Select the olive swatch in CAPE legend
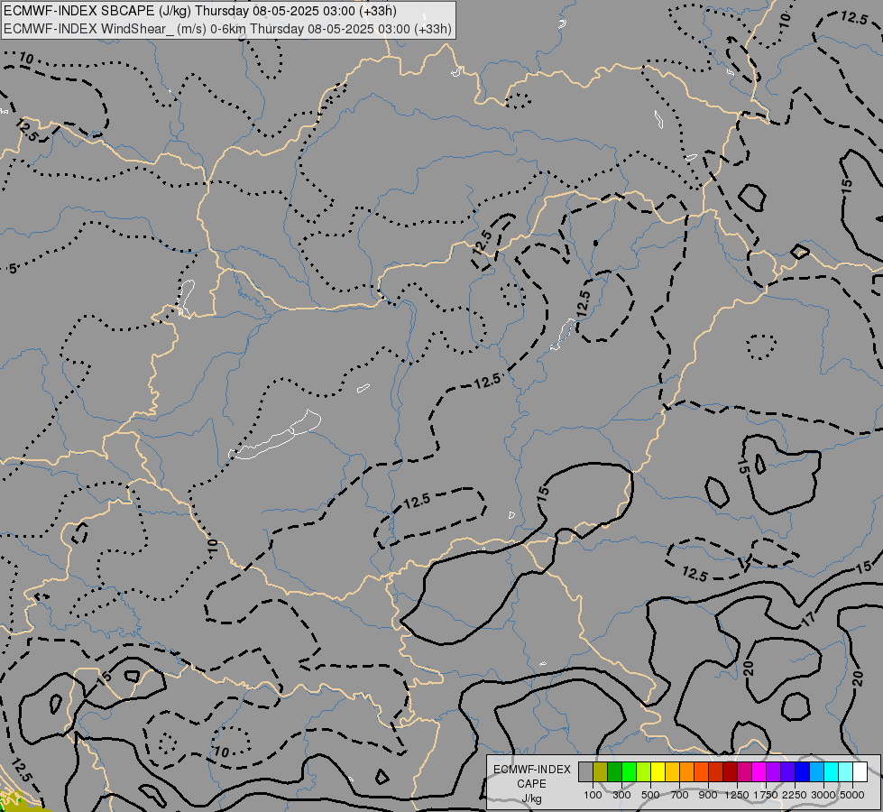The height and width of the screenshot is (812, 883). (x=601, y=772)
